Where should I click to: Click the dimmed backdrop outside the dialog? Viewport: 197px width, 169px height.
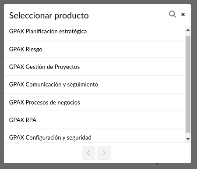point(194,88)
